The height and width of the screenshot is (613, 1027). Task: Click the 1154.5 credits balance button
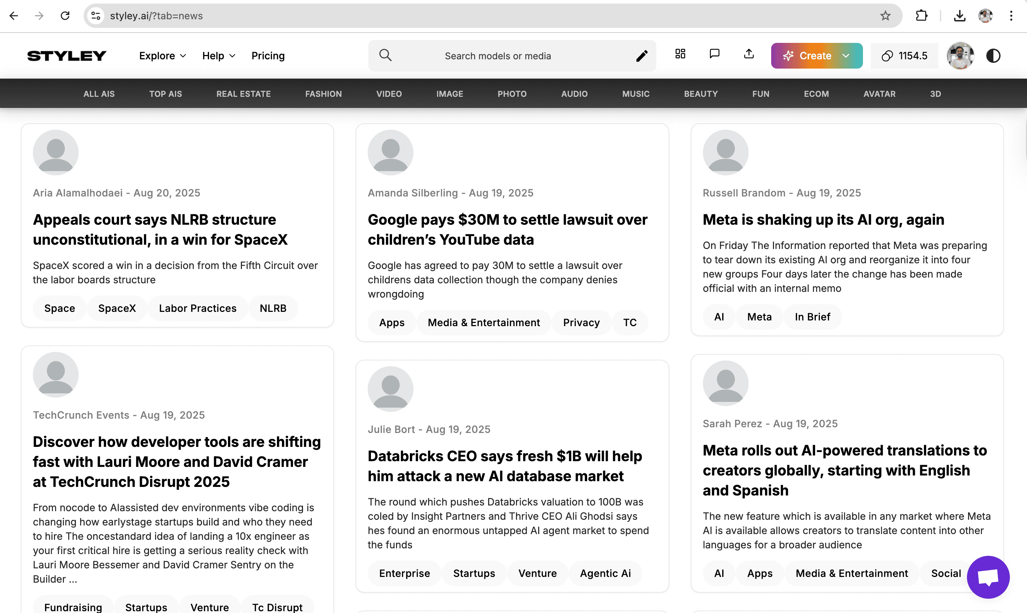[904, 56]
